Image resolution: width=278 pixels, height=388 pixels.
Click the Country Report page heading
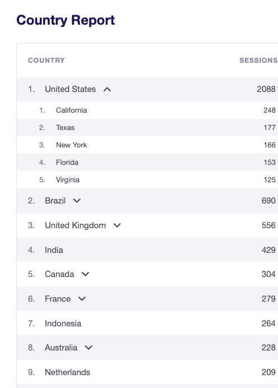(66, 20)
